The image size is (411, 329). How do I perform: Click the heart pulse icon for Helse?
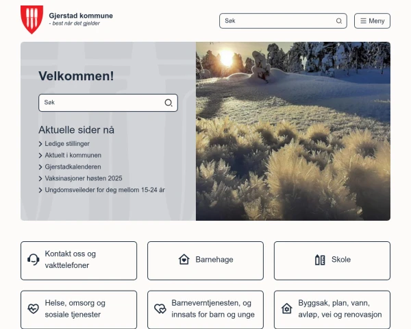tap(33, 309)
